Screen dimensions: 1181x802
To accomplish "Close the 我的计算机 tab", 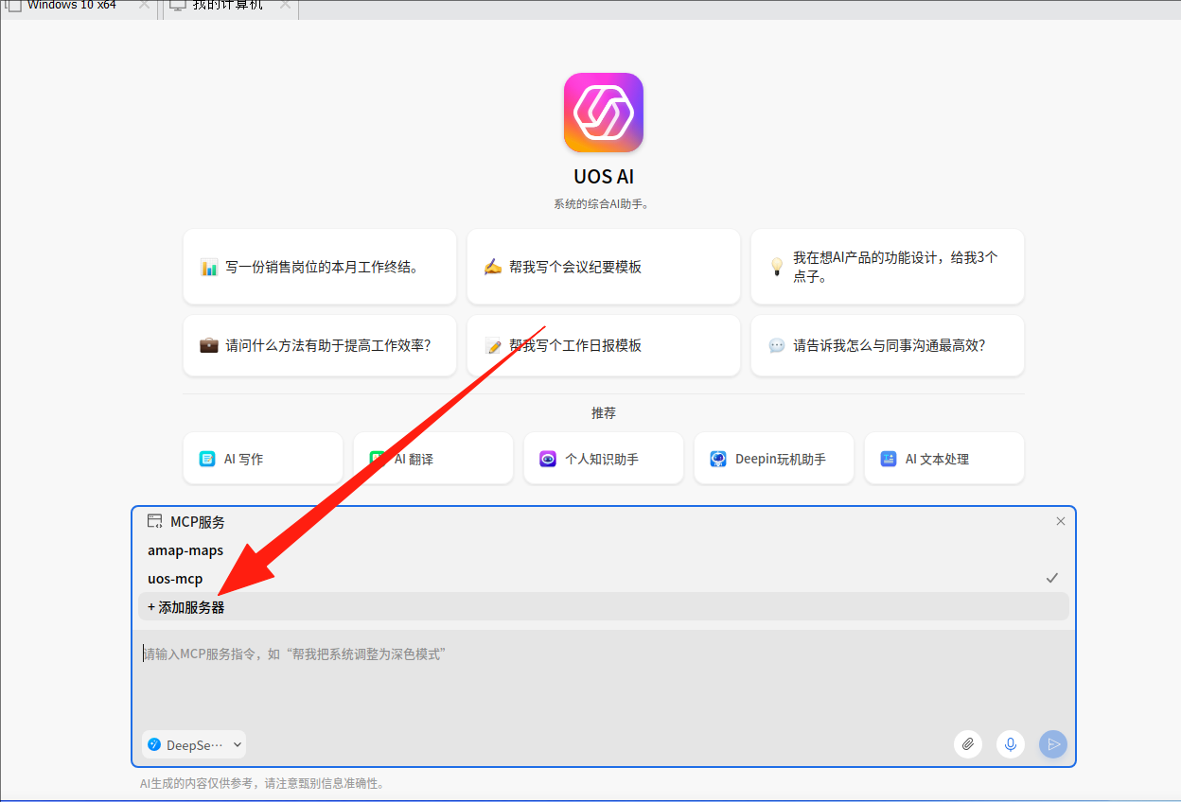I will point(285,5).
